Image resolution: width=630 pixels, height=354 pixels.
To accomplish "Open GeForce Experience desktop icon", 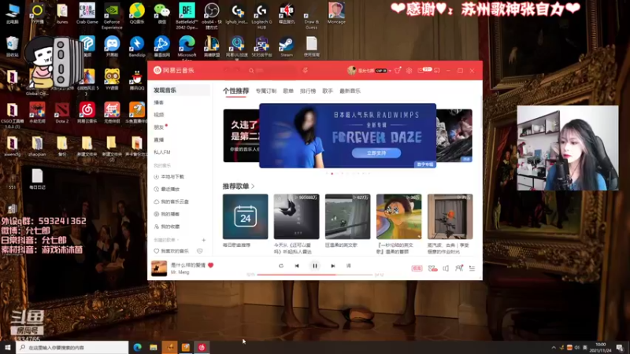I will click(112, 15).
